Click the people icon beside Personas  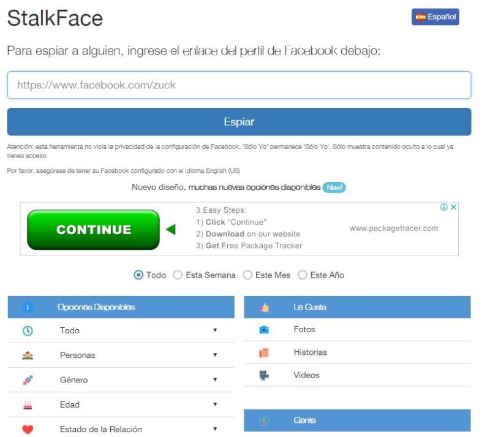coord(28,355)
